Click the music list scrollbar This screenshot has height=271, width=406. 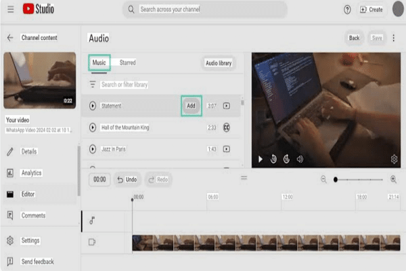pyautogui.click(x=242, y=102)
